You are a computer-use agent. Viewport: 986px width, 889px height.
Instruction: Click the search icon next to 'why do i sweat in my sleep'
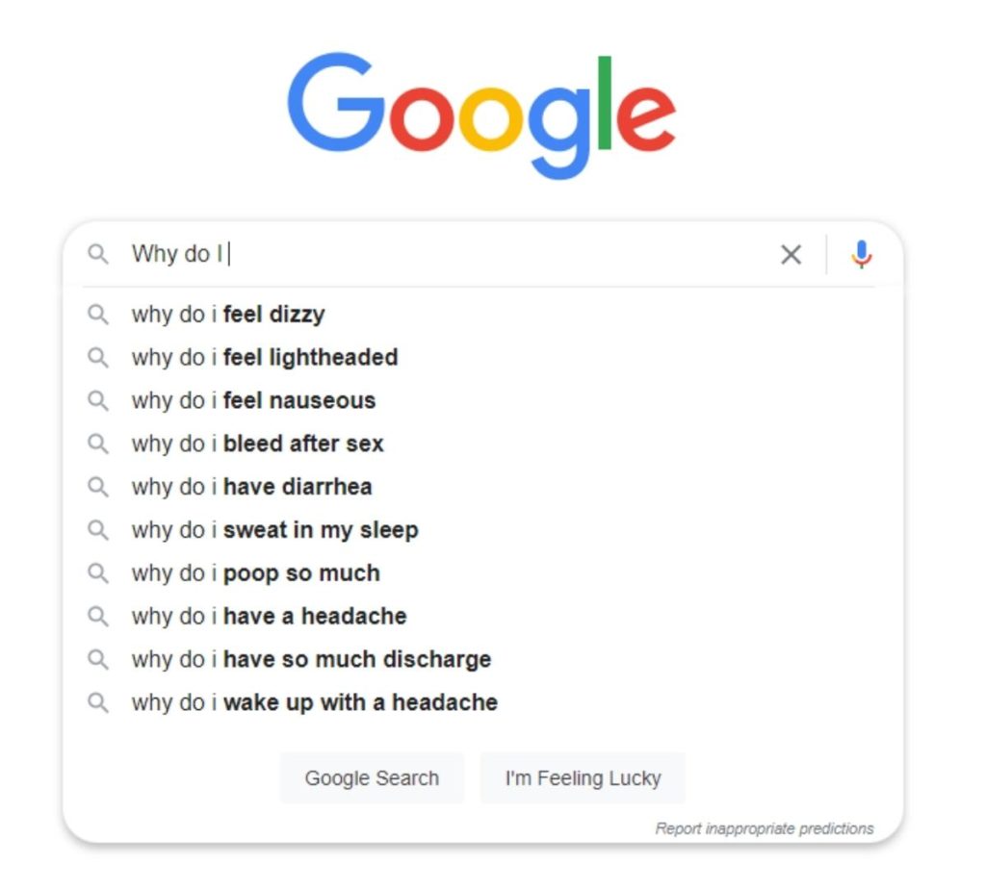pyautogui.click(x=97, y=530)
